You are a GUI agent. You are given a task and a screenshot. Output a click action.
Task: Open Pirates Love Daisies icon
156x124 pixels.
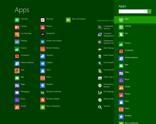(43, 42)
